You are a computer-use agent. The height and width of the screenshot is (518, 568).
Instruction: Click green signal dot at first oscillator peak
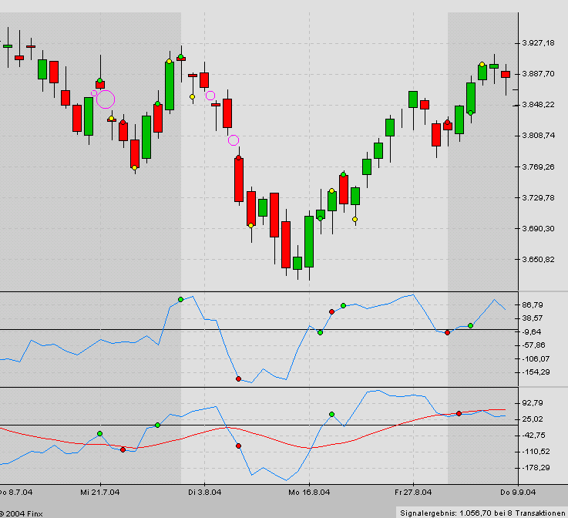pos(180,299)
